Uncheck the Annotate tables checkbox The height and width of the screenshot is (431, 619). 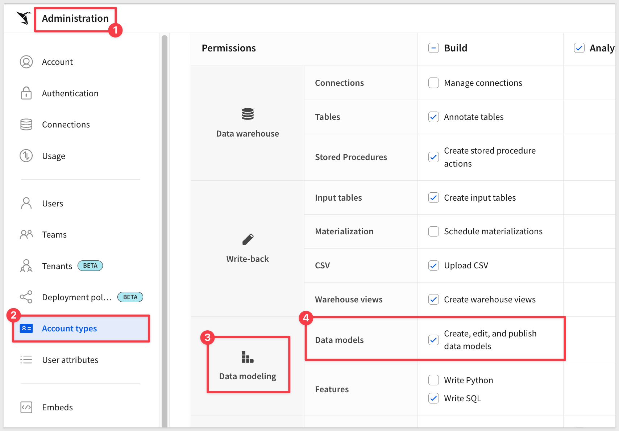tap(433, 117)
